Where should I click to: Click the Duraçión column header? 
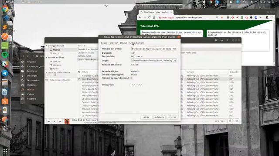pyautogui.click(x=234, y=72)
